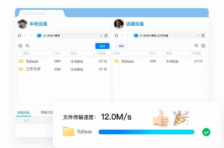Refresh the remote D:\ file transfer directory

pos(203,36)
